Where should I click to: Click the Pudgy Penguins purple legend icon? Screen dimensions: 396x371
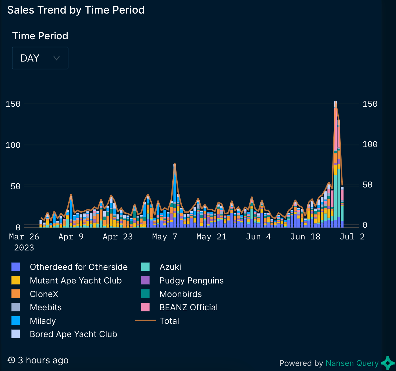(145, 280)
